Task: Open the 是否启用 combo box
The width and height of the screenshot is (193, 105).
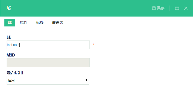Action: point(48,80)
